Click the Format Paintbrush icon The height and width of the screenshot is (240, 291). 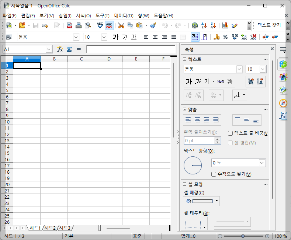point(153,25)
